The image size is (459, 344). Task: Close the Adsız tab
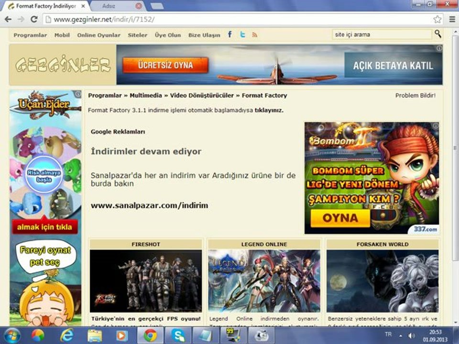(x=139, y=6)
